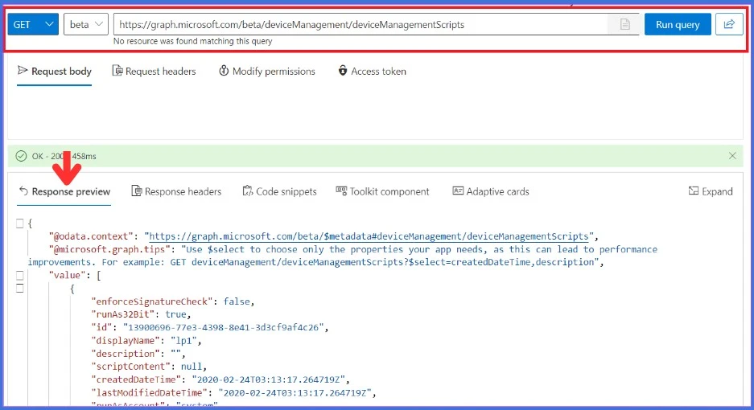Switch to the Request headers tab

click(x=154, y=71)
